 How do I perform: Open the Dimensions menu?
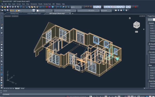[34, 4]
